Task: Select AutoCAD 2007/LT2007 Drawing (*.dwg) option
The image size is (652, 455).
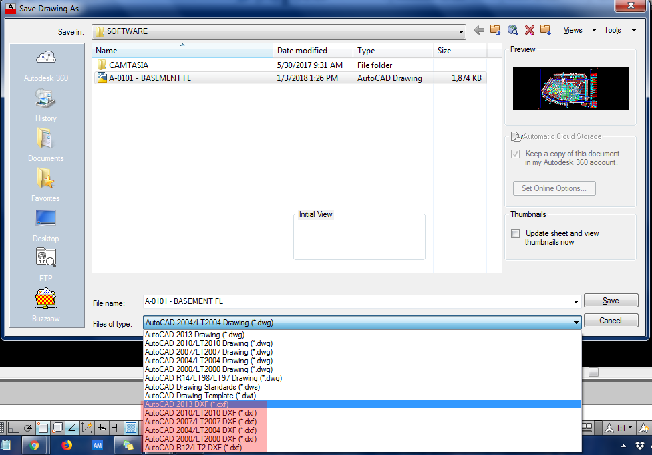Action: (x=362, y=352)
